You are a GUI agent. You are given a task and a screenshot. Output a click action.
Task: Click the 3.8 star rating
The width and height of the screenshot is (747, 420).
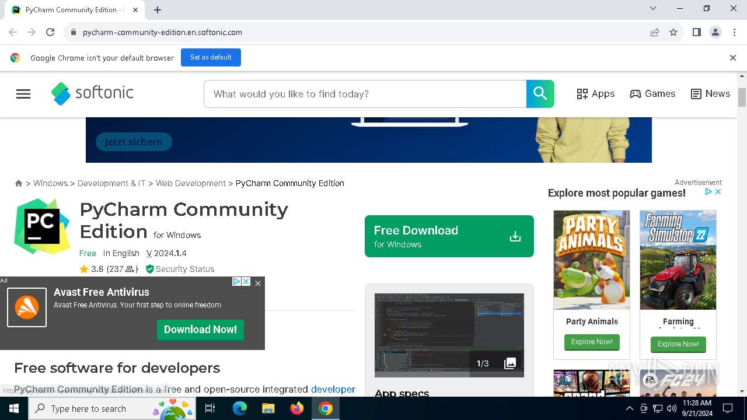[x=109, y=269]
